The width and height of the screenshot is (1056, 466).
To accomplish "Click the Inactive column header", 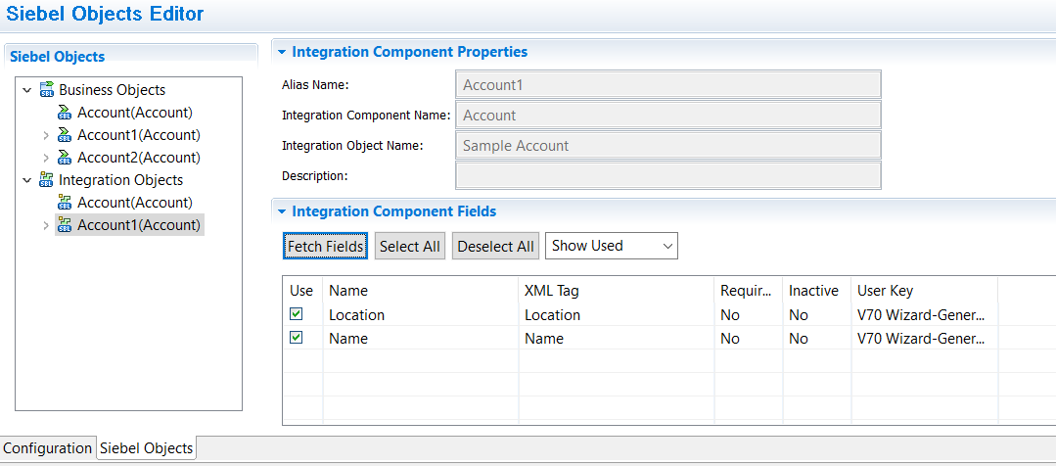I will click(x=816, y=290).
